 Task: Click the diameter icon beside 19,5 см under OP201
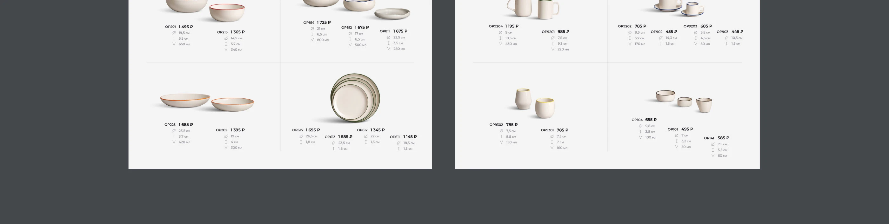coord(174,33)
